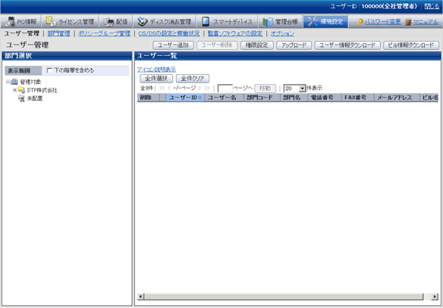Select ユーザー管理 submenu item

point(21,33)
